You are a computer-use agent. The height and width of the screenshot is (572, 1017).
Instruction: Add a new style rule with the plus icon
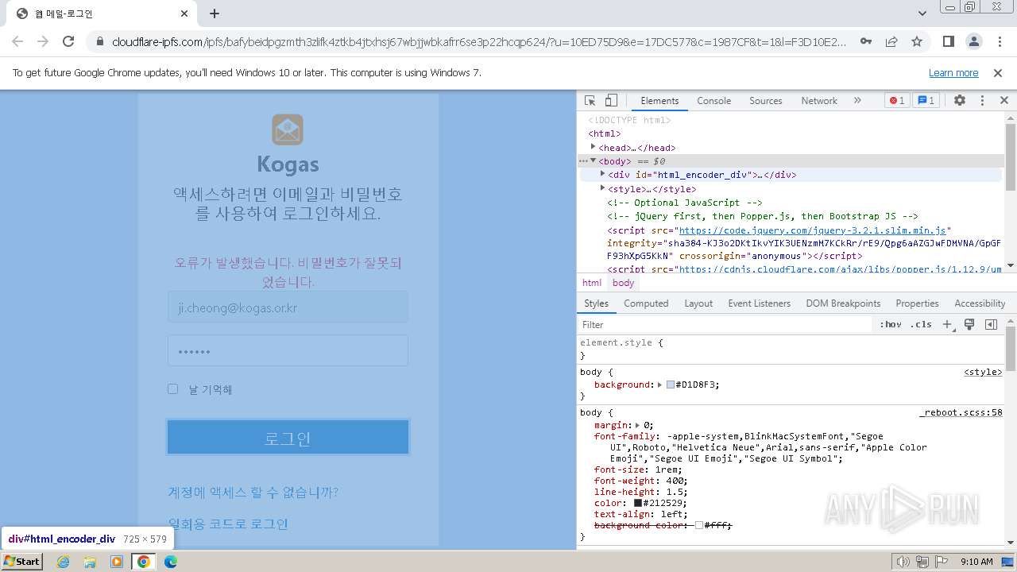pyautogui.click(x=947, y=324)
